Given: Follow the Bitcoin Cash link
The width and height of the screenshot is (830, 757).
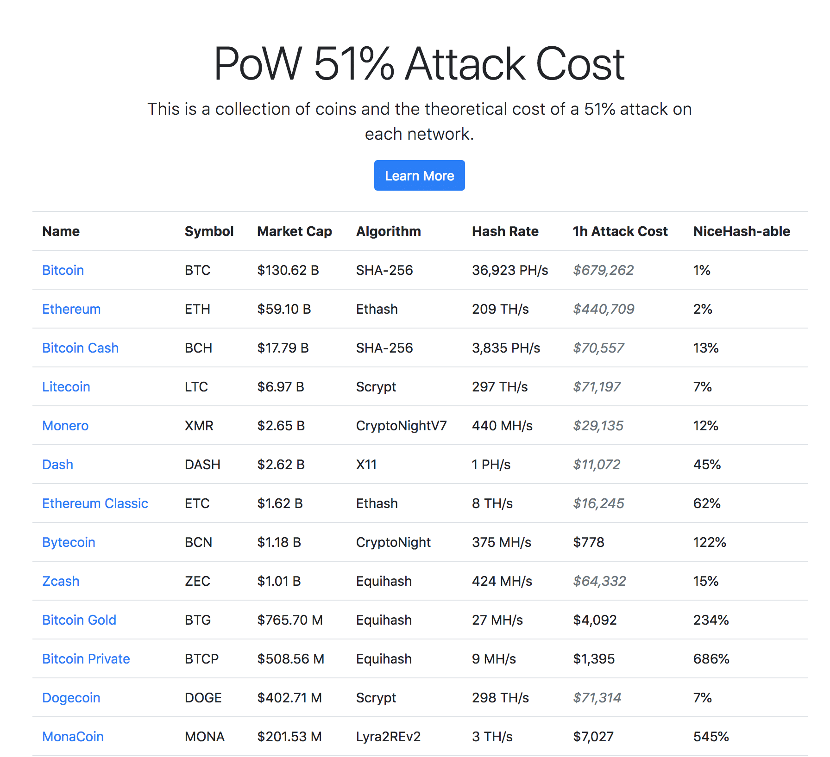Looking at the screenshot, I should coord(80,348).
